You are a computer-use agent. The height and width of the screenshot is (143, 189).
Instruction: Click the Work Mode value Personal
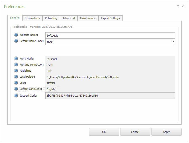pyautogui.click(x=52, y=59)
